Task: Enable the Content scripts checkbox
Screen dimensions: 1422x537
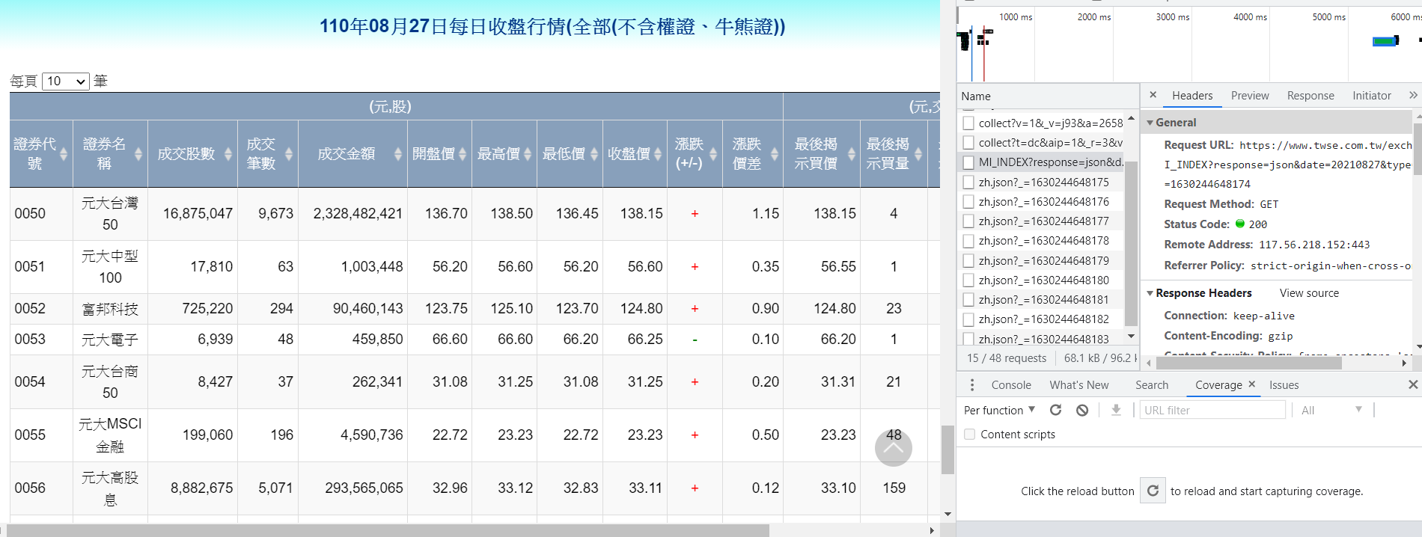Action: pyautogui.click(x=970, y=435)
